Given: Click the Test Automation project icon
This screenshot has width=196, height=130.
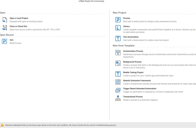Looking at the screenshot, I should tap(118, 38).
